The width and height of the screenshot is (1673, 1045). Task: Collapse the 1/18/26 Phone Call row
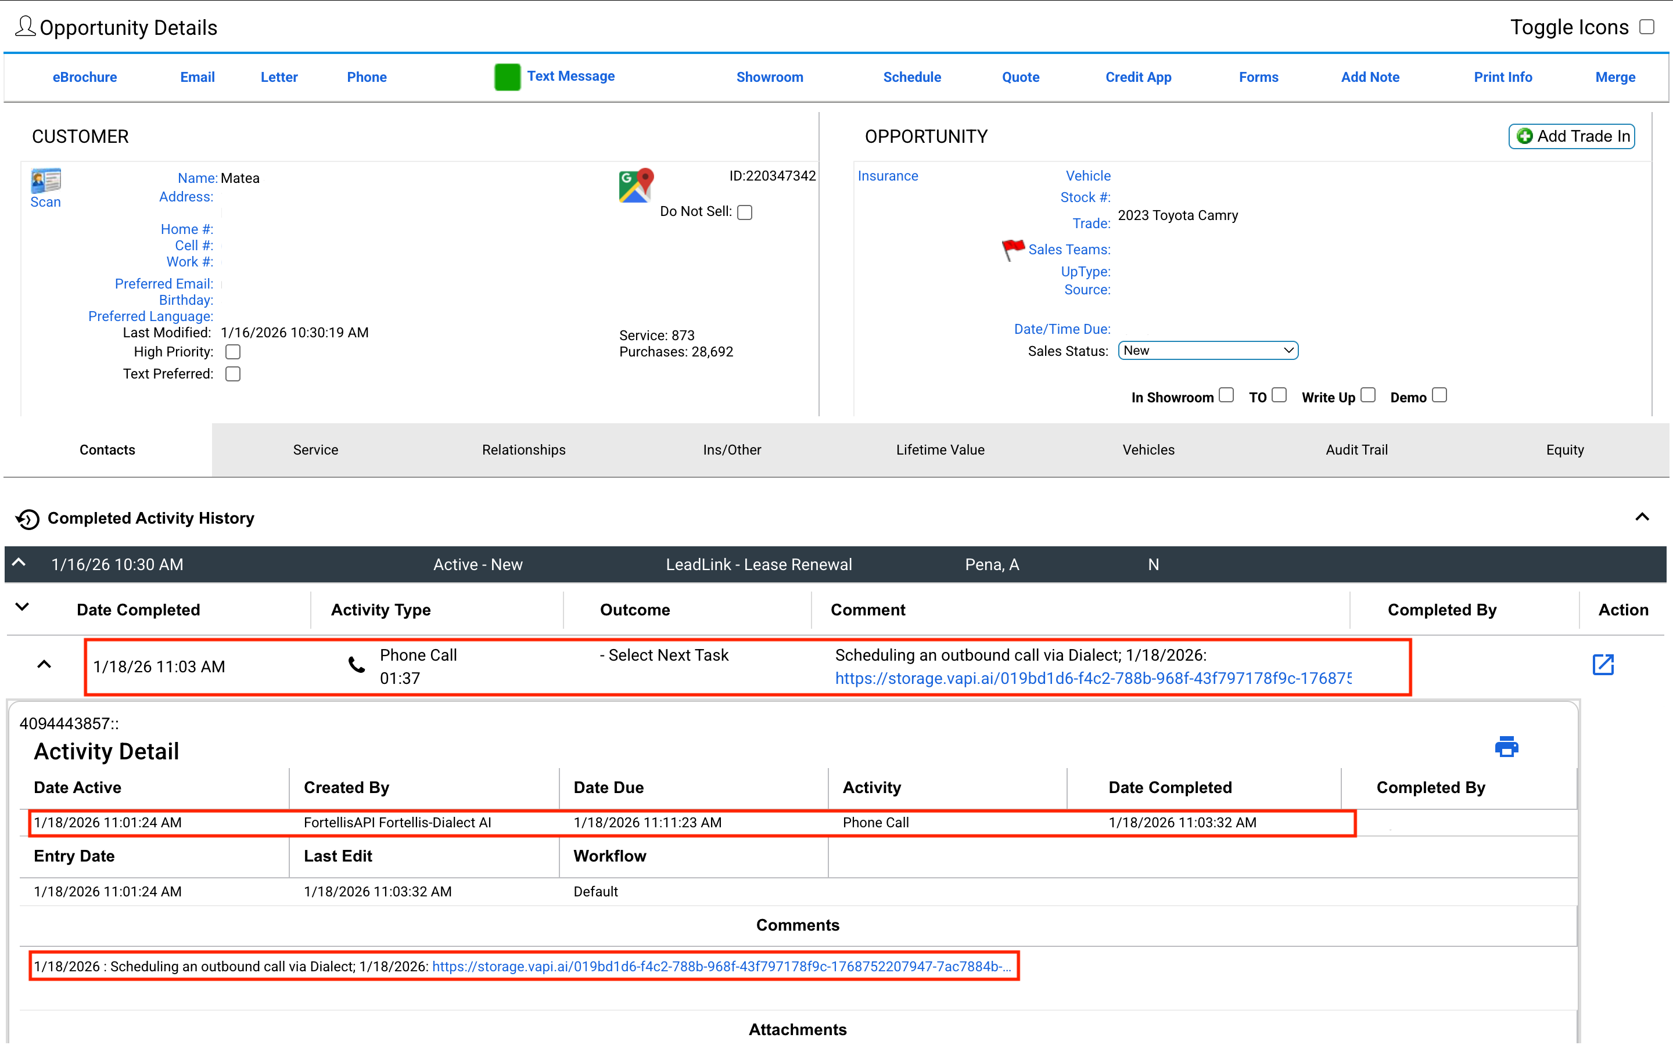pyautogui.click(x=44, y=665)
